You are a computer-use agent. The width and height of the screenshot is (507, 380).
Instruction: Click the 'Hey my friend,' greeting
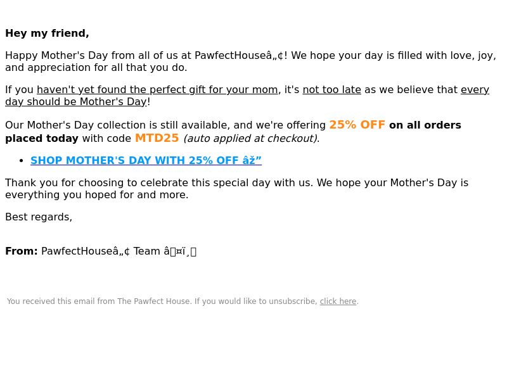[x=47, y=34]
